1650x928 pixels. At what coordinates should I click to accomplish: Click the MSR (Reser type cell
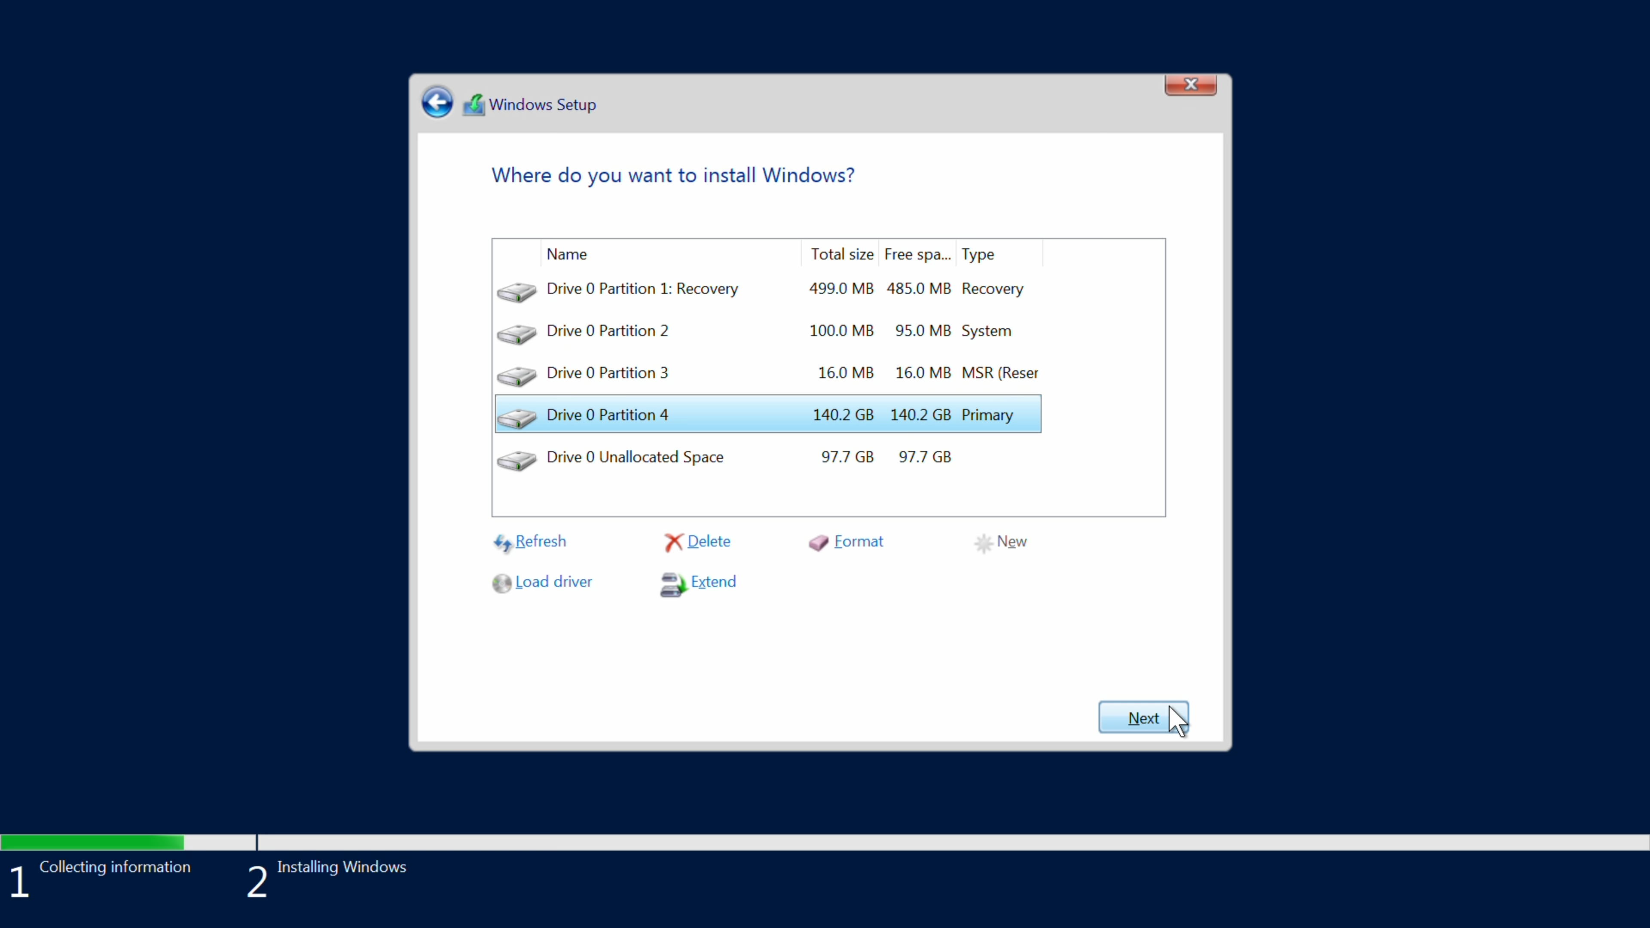pyautogui.click(x=999, y=373)
